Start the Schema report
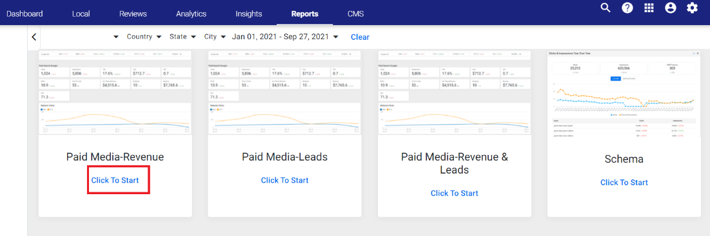The width and height of the screenshot is (710, 236). 624,182
